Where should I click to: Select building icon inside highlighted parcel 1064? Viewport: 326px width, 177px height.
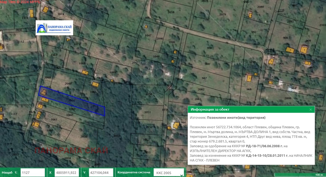(x=44, y=92)
